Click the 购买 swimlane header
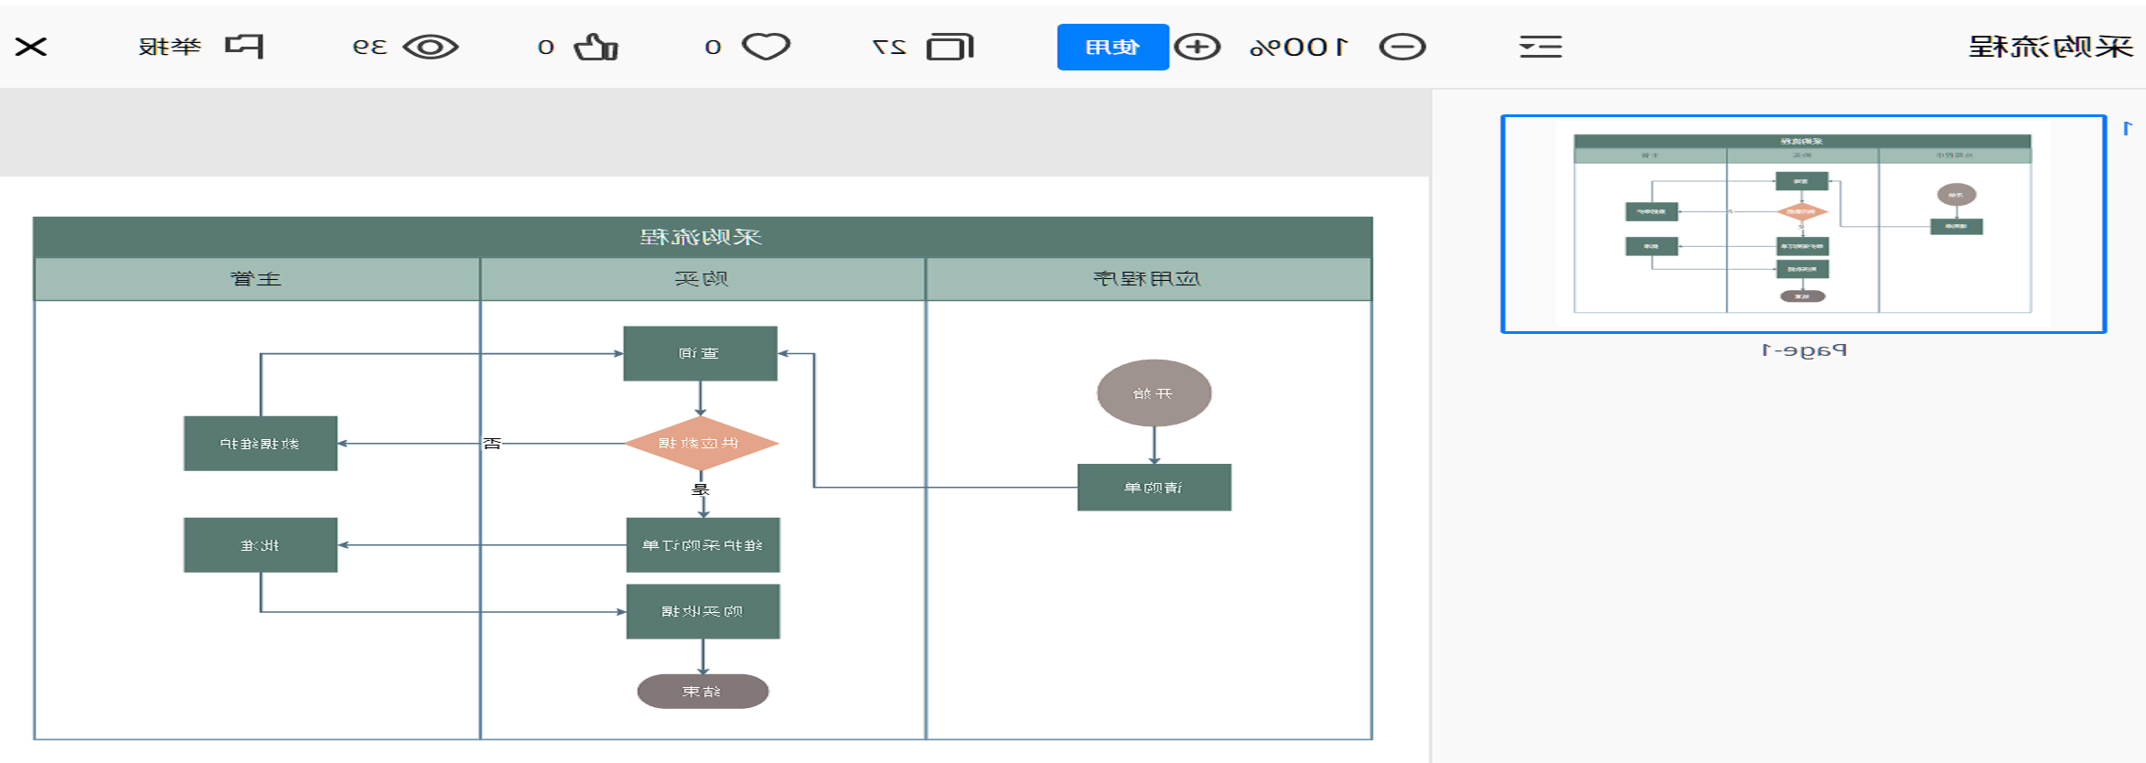 [x=703, y=279]
